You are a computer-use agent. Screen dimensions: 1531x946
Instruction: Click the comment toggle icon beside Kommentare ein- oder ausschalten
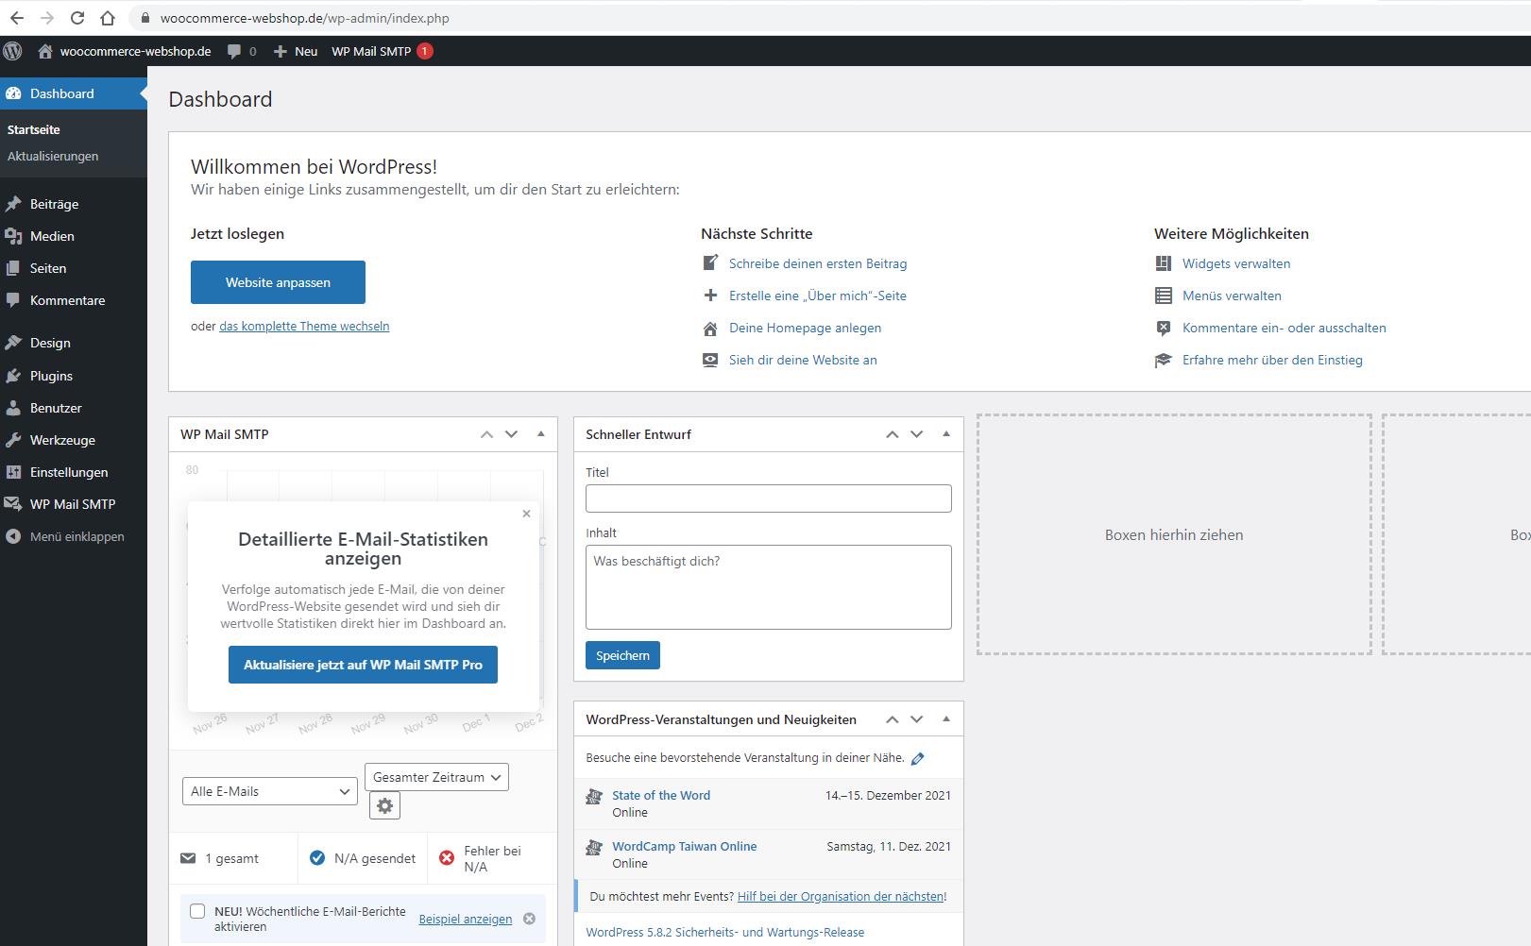point(1164,328)
